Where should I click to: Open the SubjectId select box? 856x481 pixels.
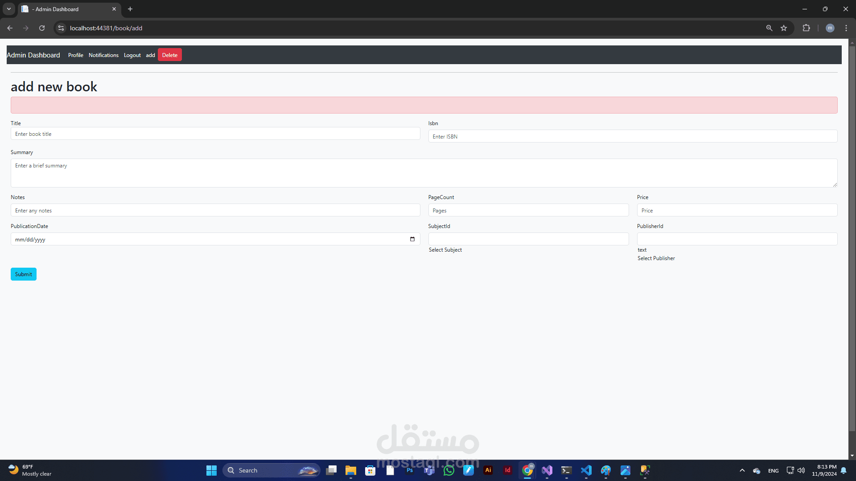(x=528, y=239)
